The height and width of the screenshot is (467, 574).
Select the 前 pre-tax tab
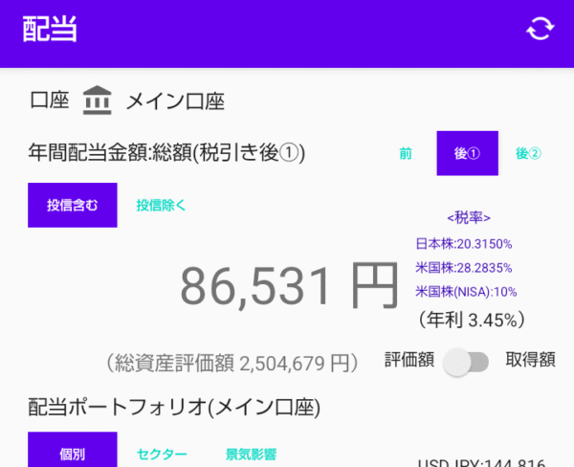[406, 153]
